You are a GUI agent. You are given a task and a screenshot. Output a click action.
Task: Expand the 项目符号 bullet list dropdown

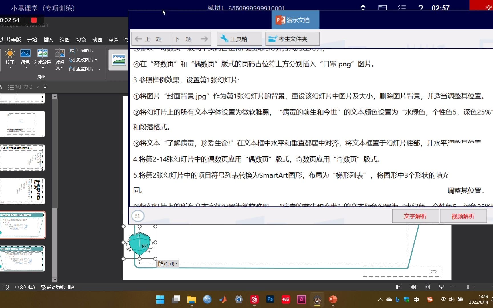(38, 87)
